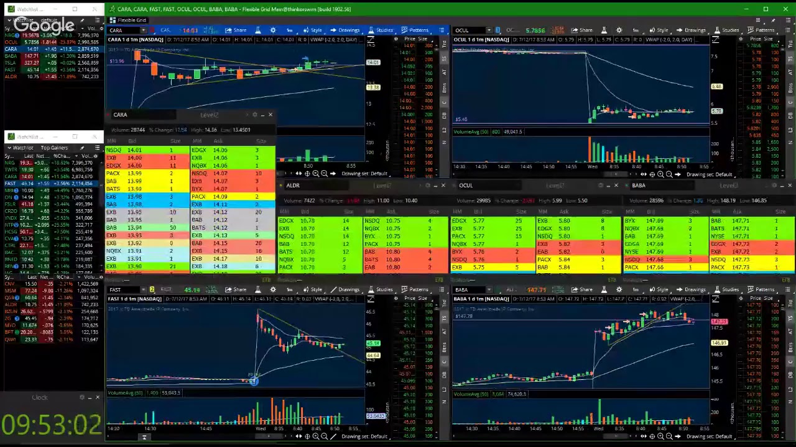The image size is (796, 447).
Task: Open BABA chart settings gear
Action: click(619, 289)
